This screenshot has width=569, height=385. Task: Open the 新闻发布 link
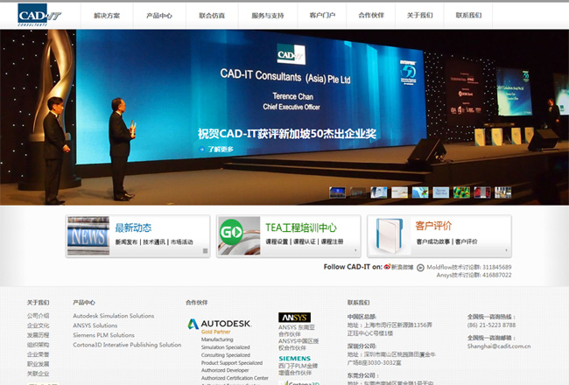click(x=126, y=242)
